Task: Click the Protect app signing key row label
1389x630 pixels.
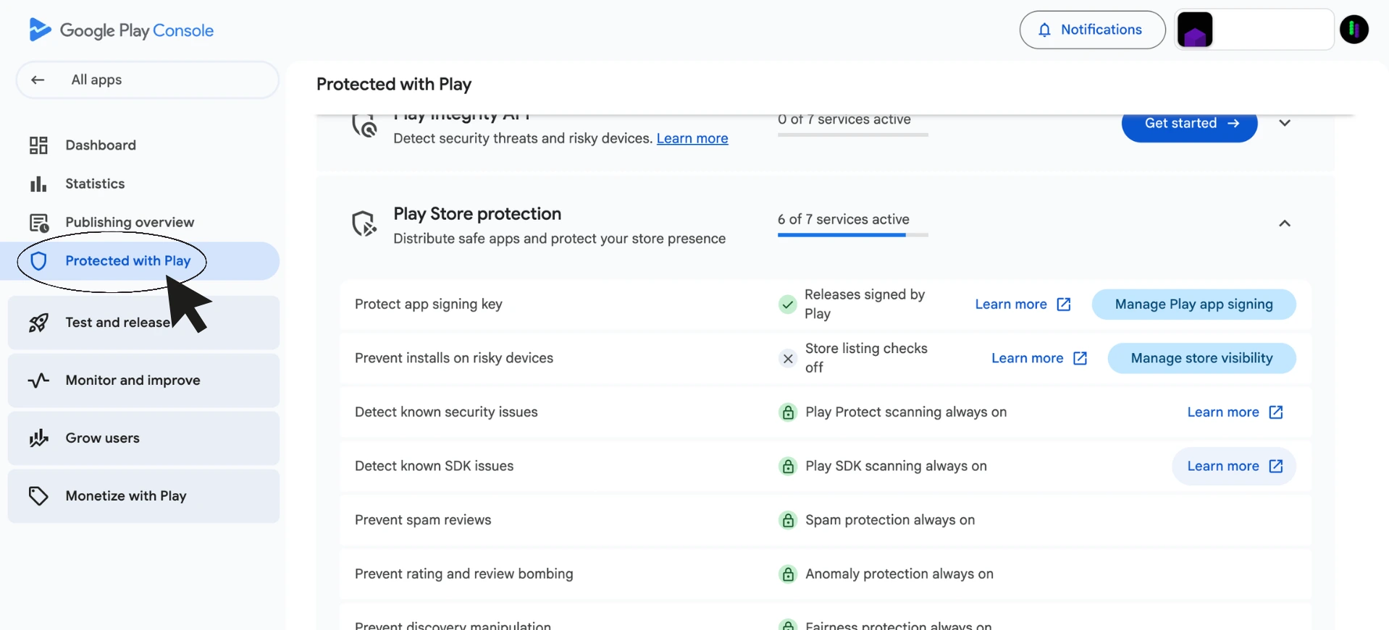Action: click(429, 305)
